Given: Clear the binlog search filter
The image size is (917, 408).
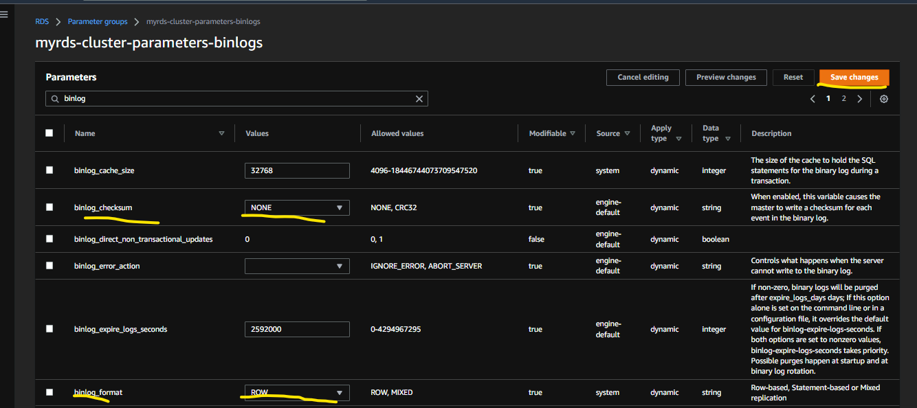Looking at the screenshot, I should [x=419, y=99].
